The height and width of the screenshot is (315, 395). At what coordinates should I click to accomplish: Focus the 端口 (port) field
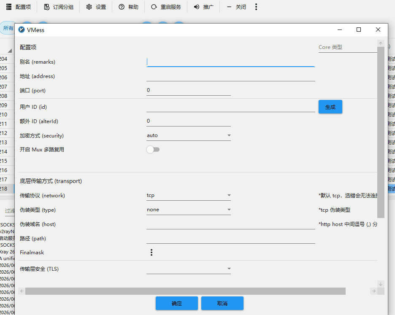pyautogui.click(x=189, y=90)
